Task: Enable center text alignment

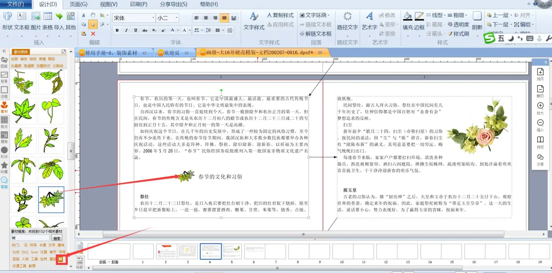Action: (x=206, y=18)
